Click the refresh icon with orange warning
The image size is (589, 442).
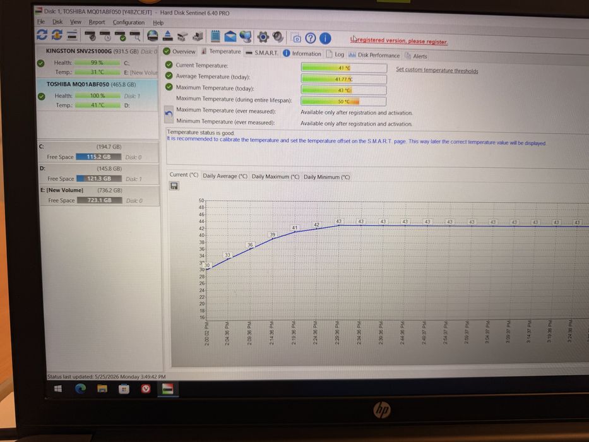click(57, 35)
